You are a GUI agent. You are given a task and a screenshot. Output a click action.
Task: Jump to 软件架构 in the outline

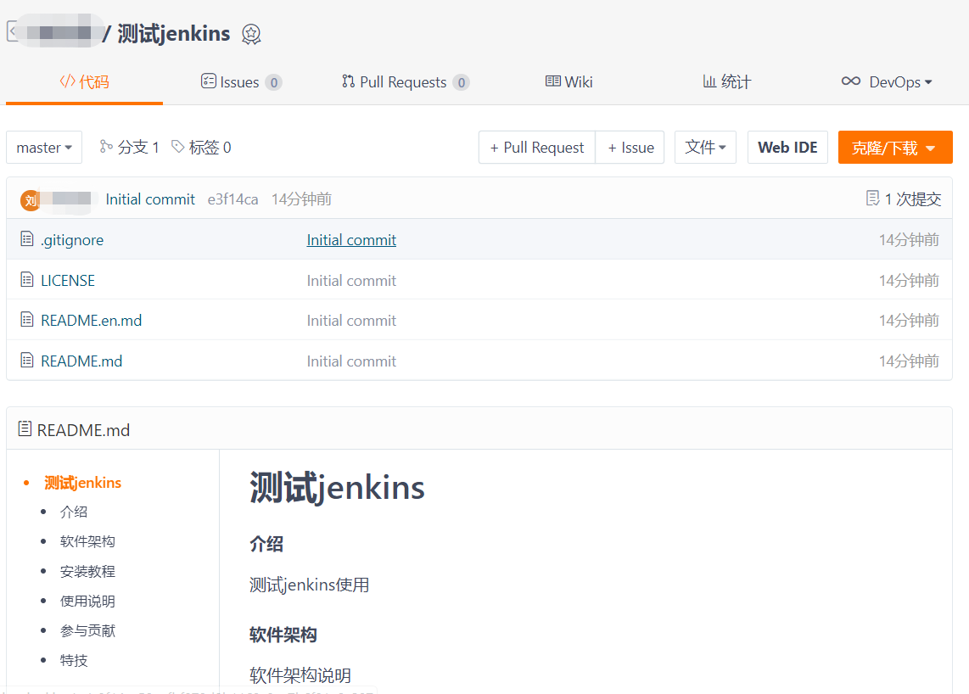coord(87,541)
